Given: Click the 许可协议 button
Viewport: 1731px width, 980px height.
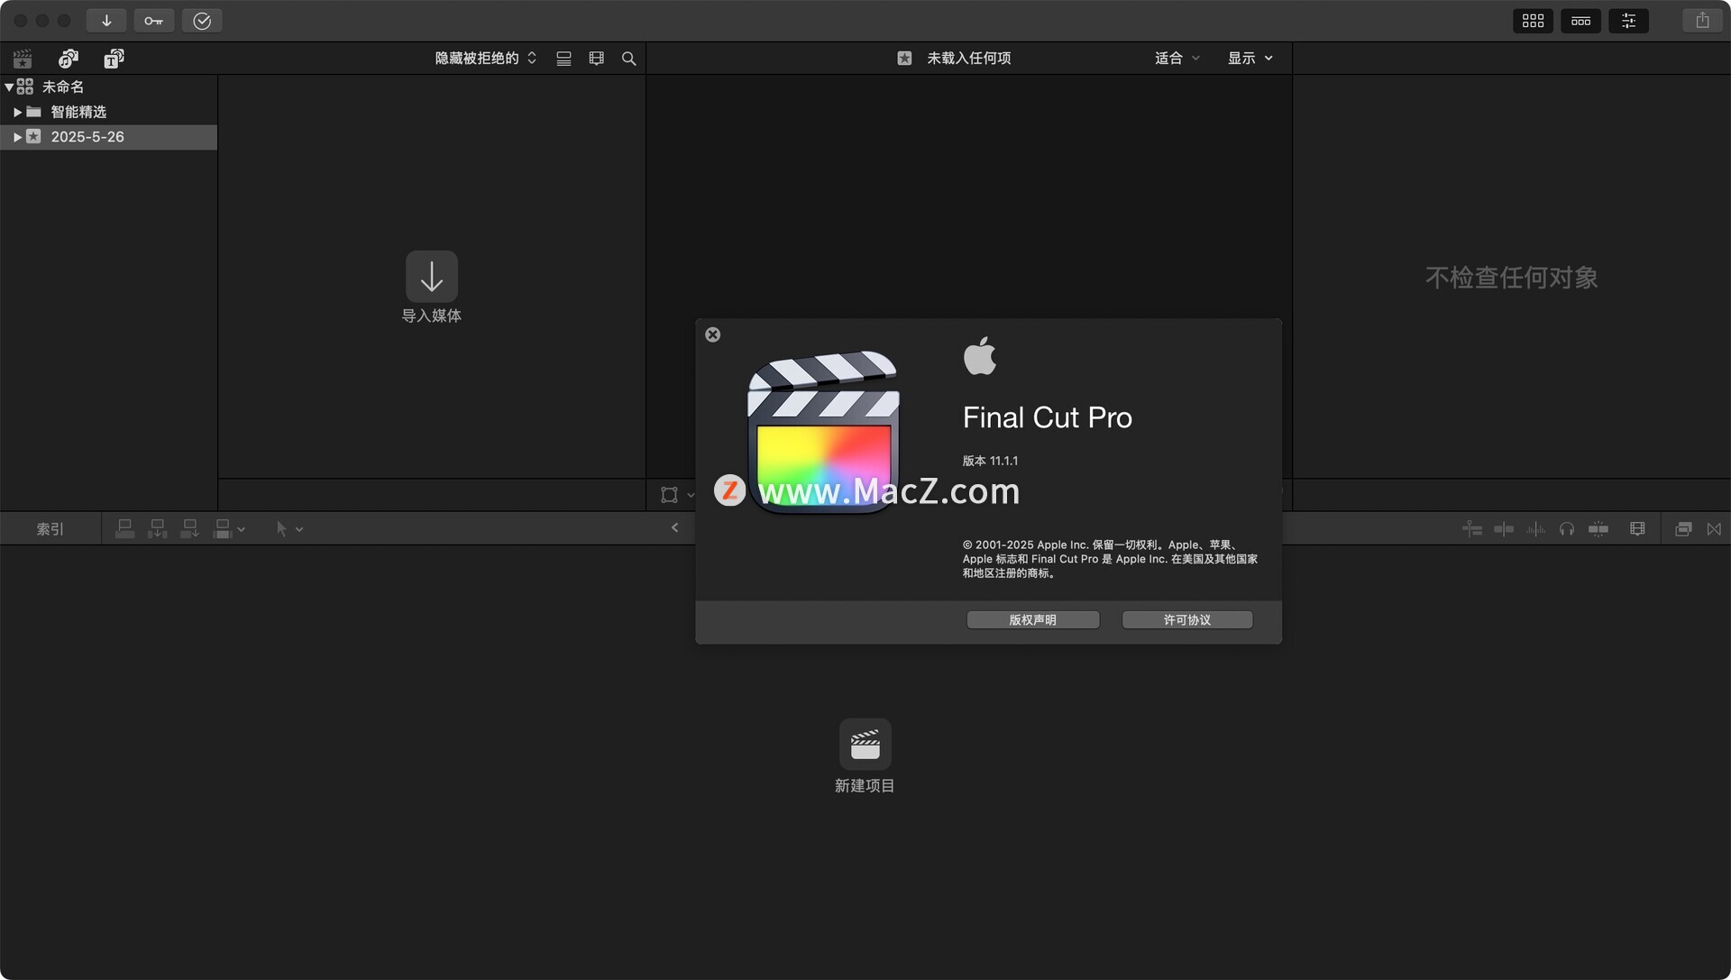Looking at the screenshot, I should [1186, 620].
